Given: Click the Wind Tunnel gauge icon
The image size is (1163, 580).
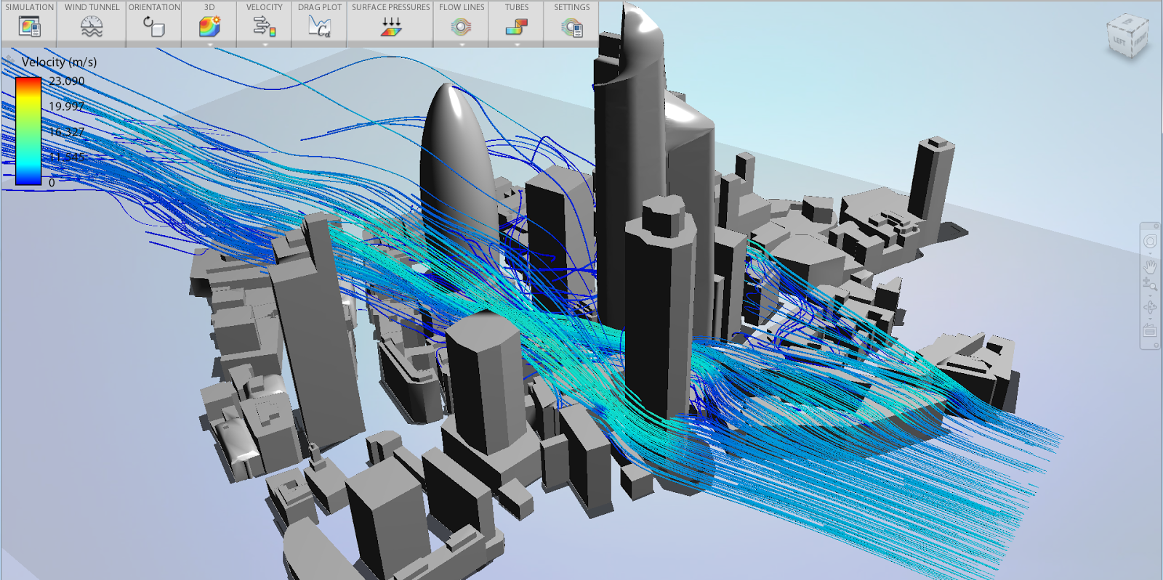Looking at the screenshot, I should (x=92, y=28).
